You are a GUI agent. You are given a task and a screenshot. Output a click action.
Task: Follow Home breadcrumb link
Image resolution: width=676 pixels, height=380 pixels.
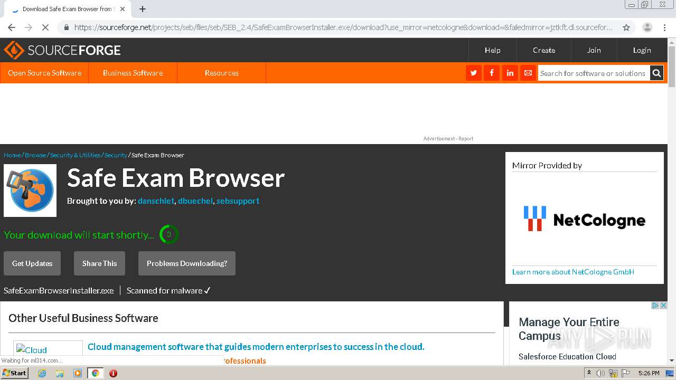12,155
